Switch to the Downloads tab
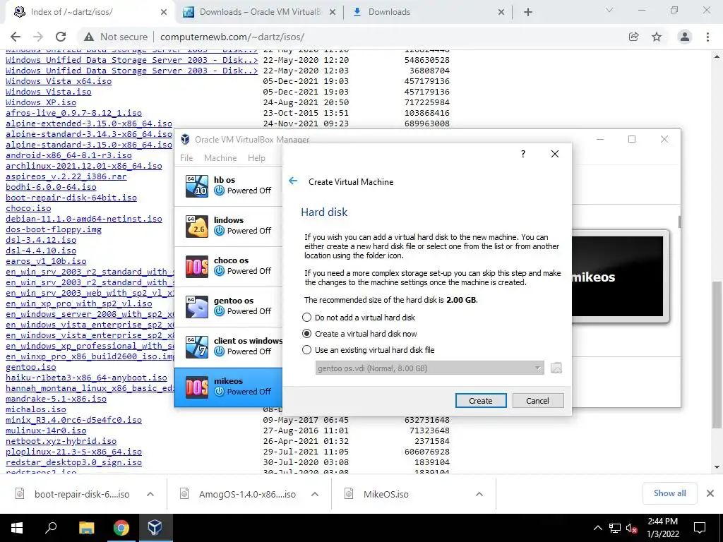The width and height of the screenshot is (723, 542). pos(428,13)
